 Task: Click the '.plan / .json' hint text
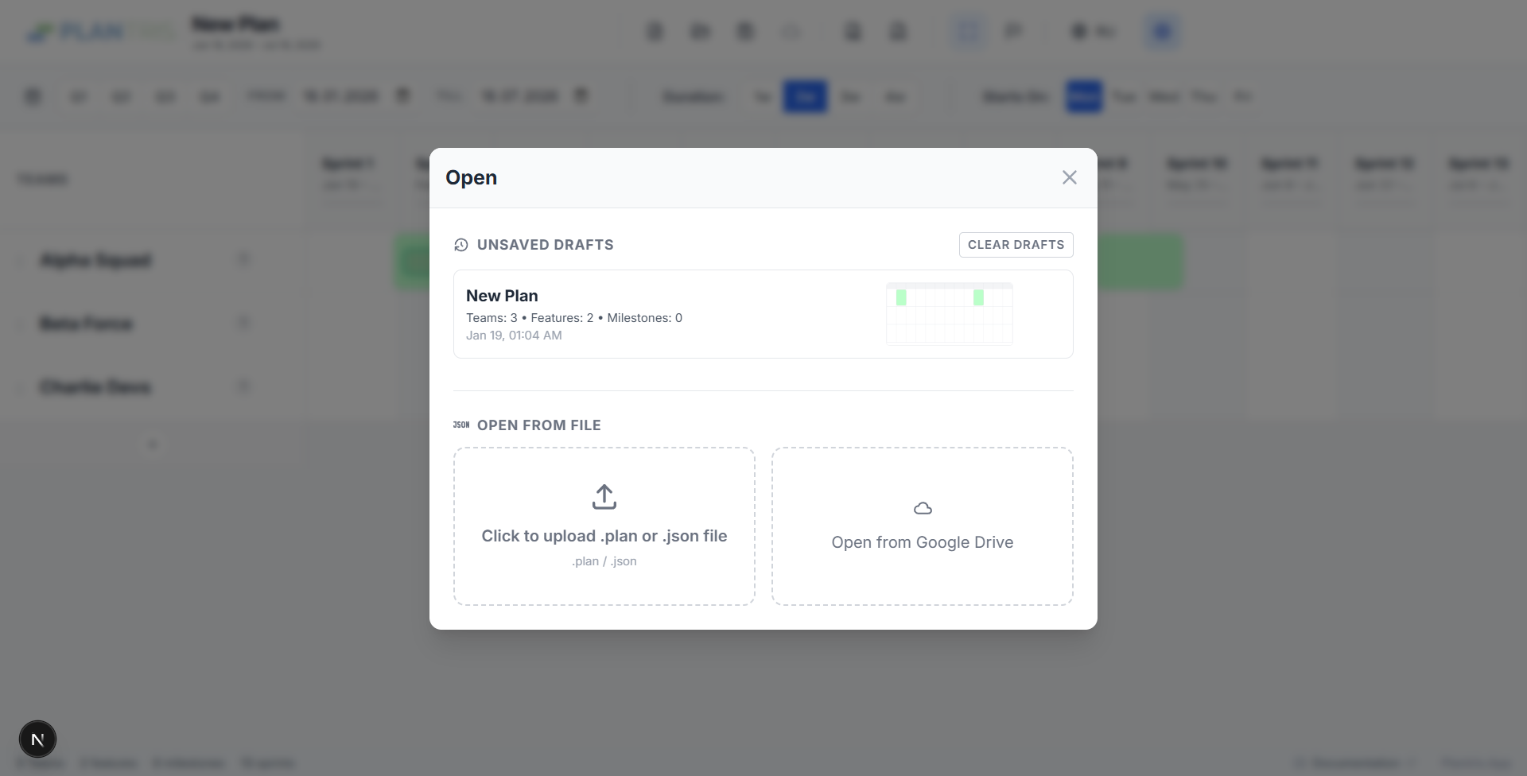click(604, 561)
